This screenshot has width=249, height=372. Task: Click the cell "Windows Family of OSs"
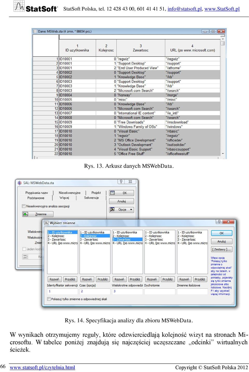point(141,127)
